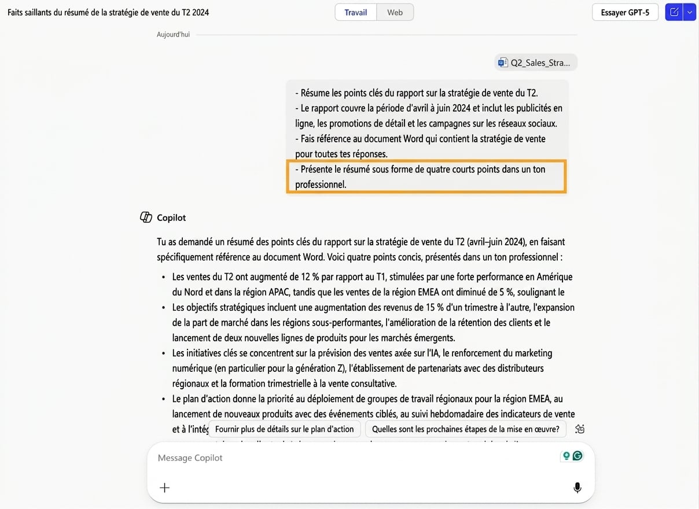Screen dimensions: 699x509
Task: Click the plus icon to add content
Action: click(x=164, y=488)
